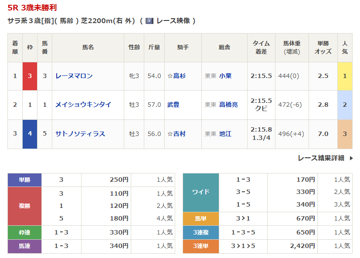
Task: Click the yellow 1st popularity cell
Action: (x=345, y=76)
